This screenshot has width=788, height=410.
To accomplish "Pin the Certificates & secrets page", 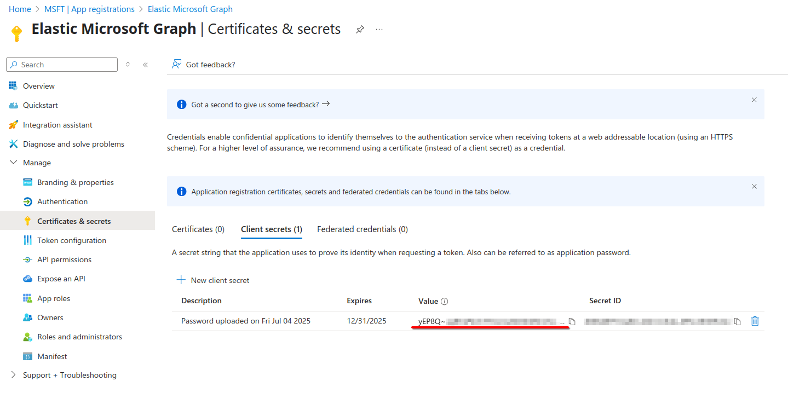I will tap(360, 28).
